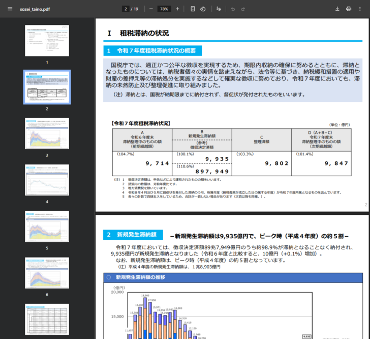Rotate the document counterclockwise
The width and height of the screenshot is (370, 339).
click(203, 9)
